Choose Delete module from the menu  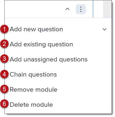pyautogui.click(x=31, y=105)
